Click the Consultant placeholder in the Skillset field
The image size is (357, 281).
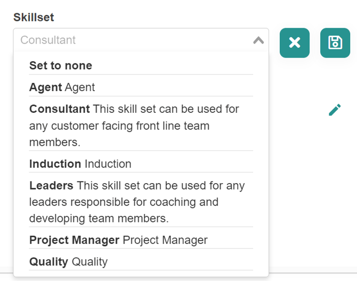click(48, 40)
